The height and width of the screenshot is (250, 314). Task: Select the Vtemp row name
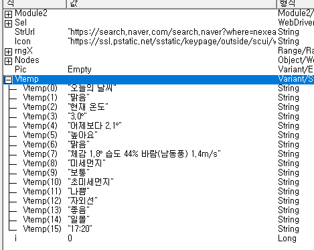point(27,79)
